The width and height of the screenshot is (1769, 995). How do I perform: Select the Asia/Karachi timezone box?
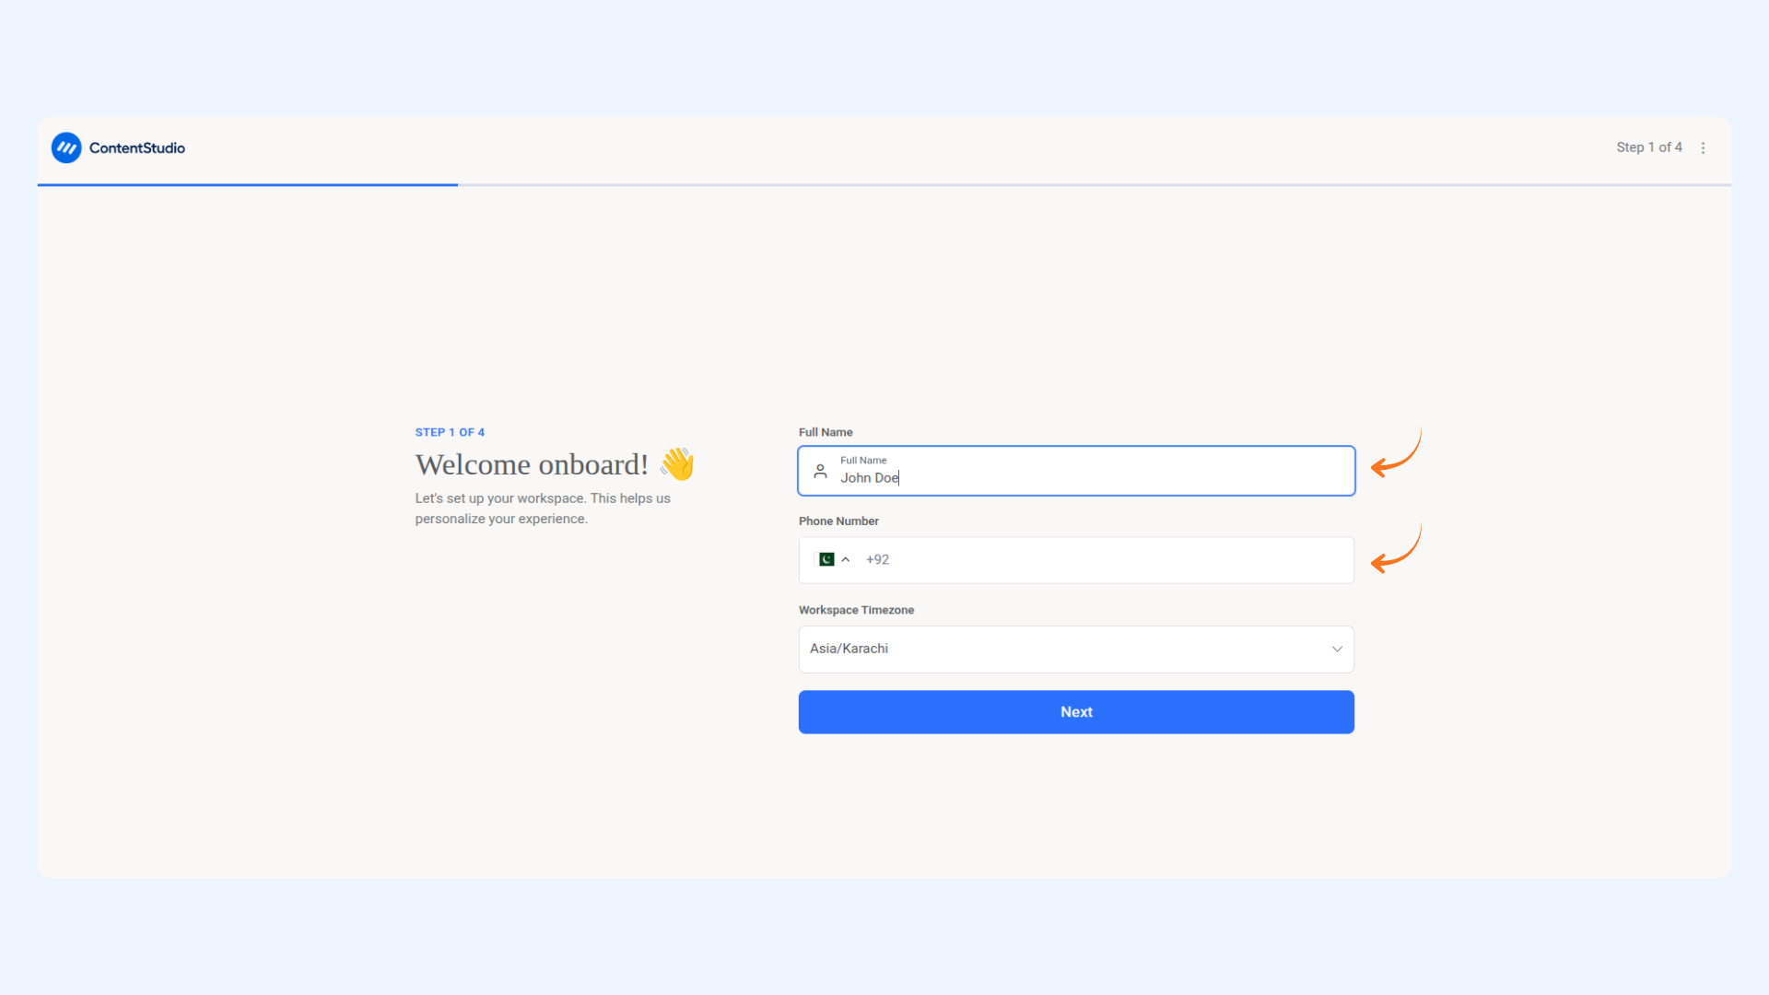click(1076, 649)
